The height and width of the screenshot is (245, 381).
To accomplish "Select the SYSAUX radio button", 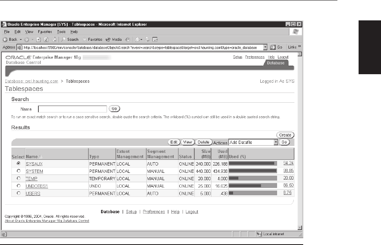I will (18, 163).
